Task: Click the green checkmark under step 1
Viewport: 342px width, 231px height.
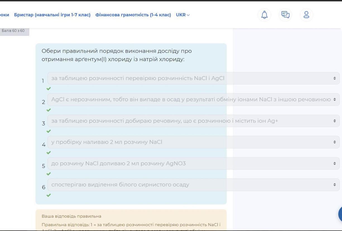Action: pos(49,89)
